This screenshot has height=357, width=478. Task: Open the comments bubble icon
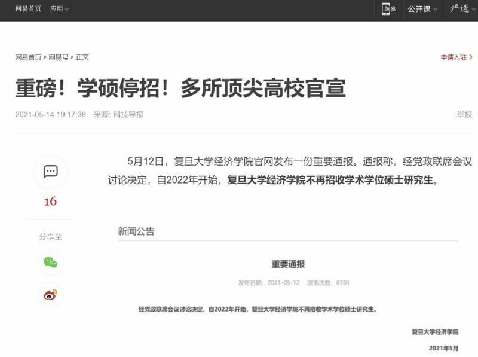pos(51,172)
